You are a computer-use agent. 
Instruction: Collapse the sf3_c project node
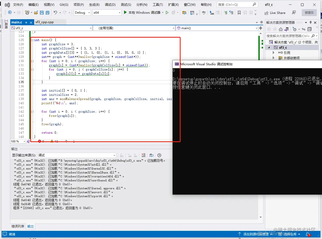[x=269, y=48]
